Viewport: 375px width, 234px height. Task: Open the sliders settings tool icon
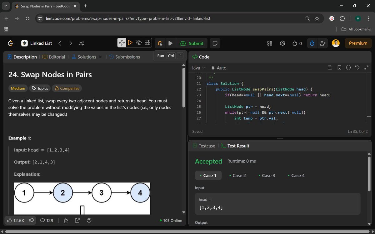point(148,43)
